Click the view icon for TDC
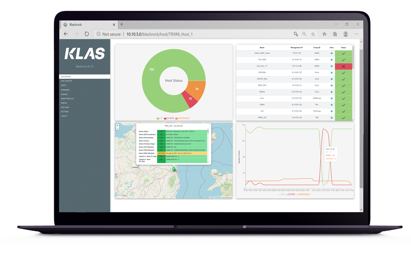This screenshot has width=411, height=255. point(331,111)
